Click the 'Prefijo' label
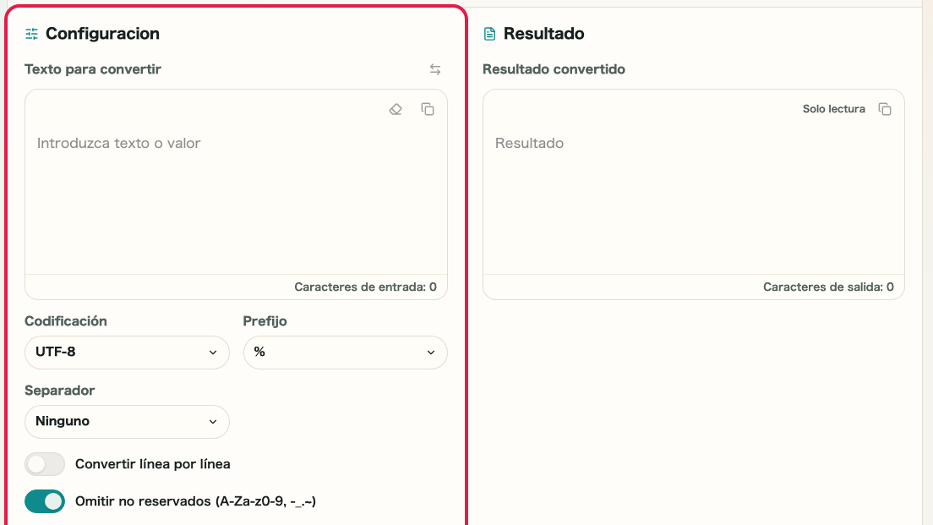The width and height of the screenshot is (933, 525). (265, 321)
